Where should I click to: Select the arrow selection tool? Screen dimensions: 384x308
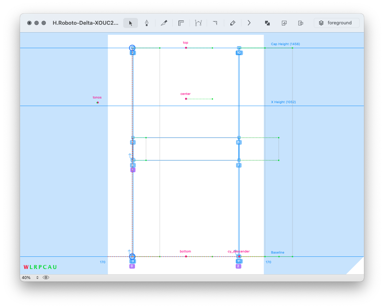[131, 23]
